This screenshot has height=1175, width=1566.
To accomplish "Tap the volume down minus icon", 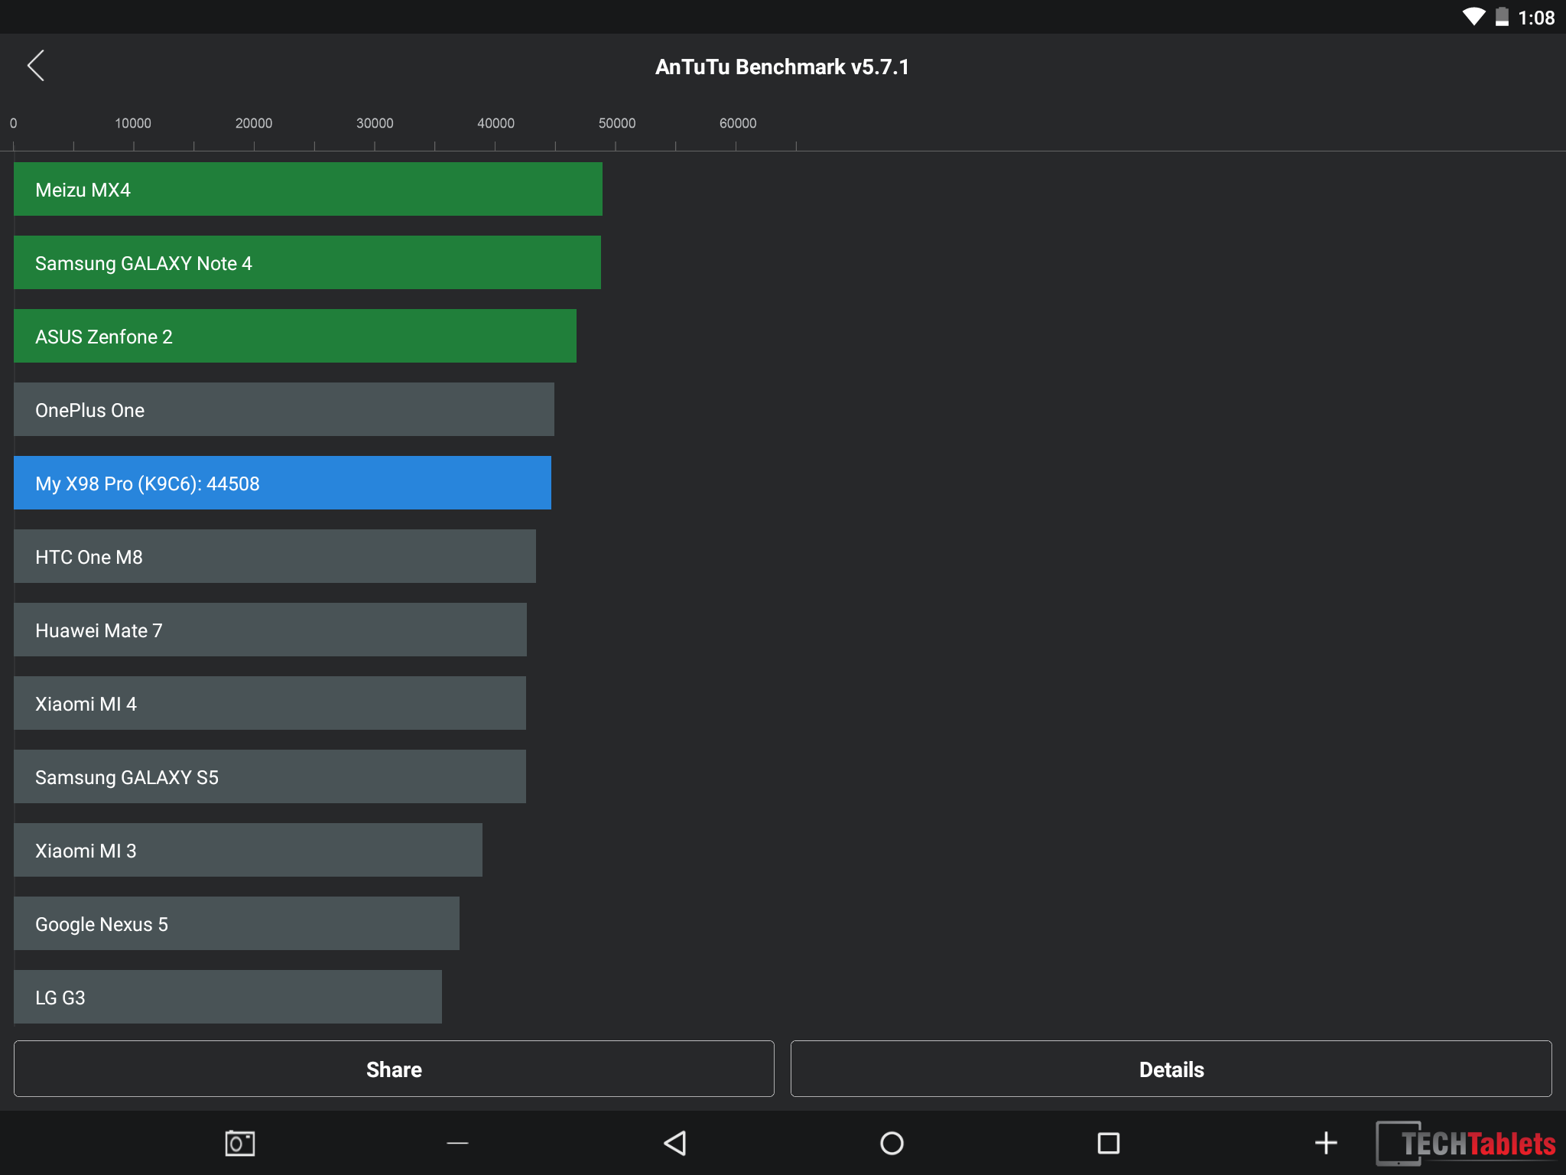I will [457, 1143].
